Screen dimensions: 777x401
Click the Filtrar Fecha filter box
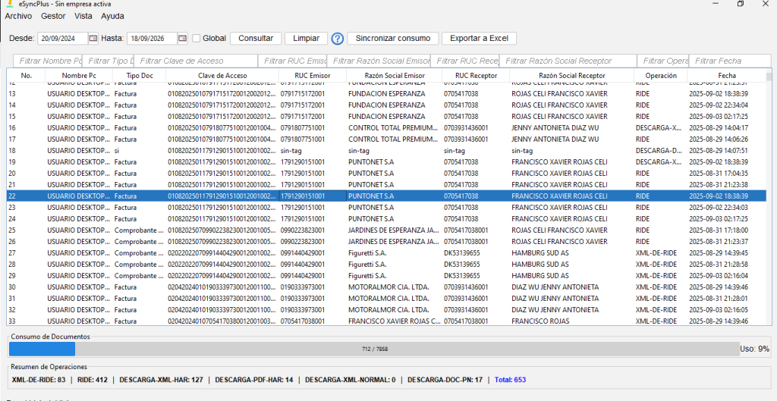pos(721,61)
